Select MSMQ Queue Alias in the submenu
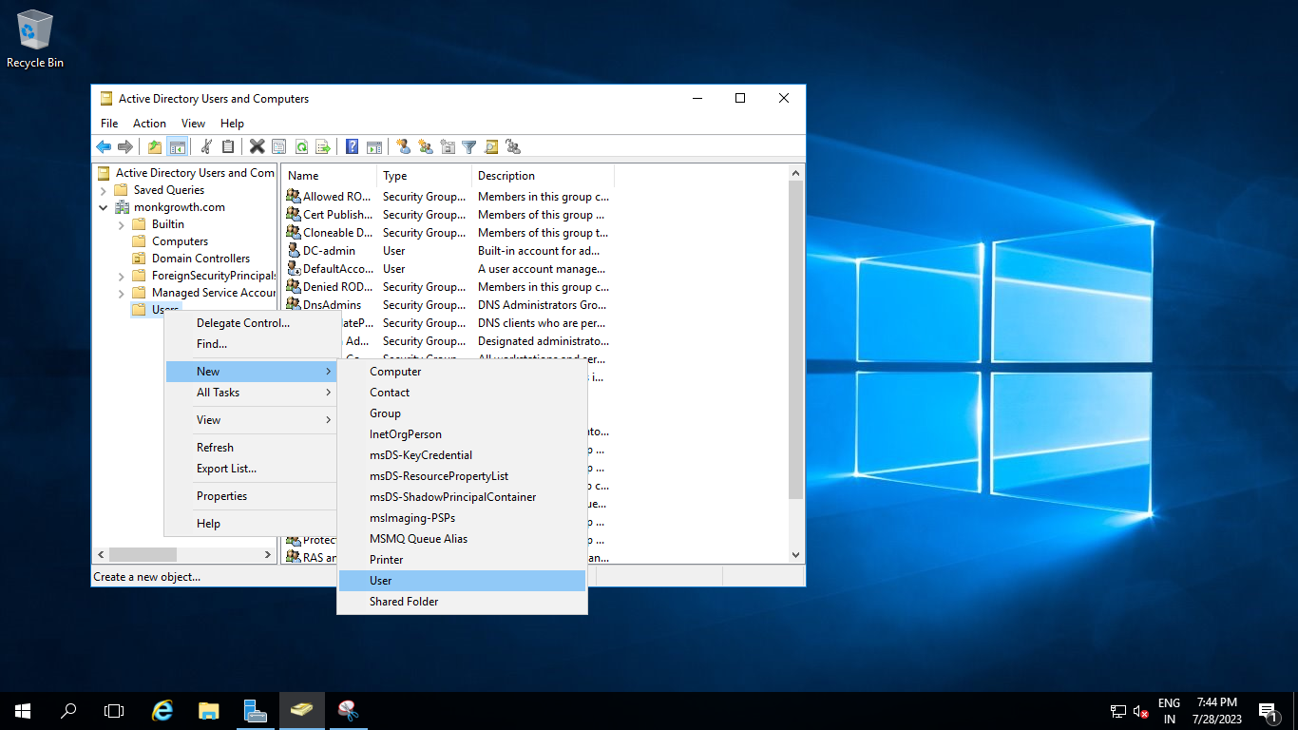The width and height of the screenshot is (1298, 730). click(462, 539)
